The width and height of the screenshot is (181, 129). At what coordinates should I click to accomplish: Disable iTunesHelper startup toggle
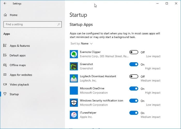coord(134,113)
